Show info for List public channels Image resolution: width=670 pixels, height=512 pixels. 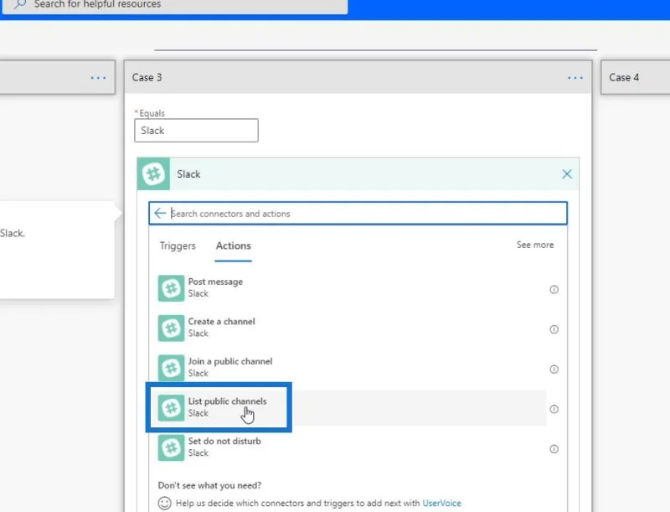554,409
